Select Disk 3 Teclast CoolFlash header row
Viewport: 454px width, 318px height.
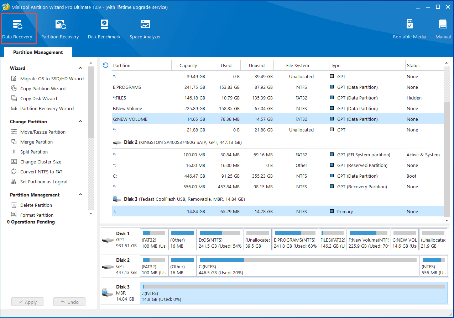point(278,199)
